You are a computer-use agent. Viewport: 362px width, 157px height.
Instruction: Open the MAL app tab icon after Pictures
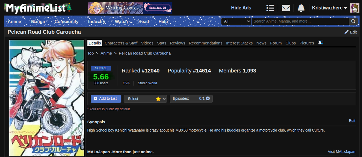[320, 43]
